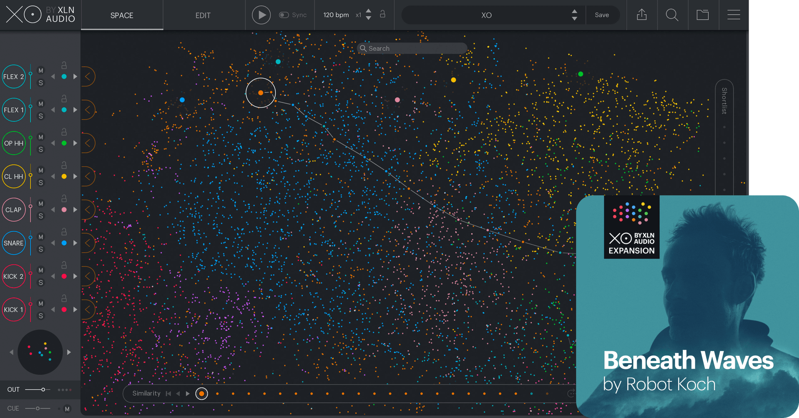Select the SNARE channel

coord(14,243)
